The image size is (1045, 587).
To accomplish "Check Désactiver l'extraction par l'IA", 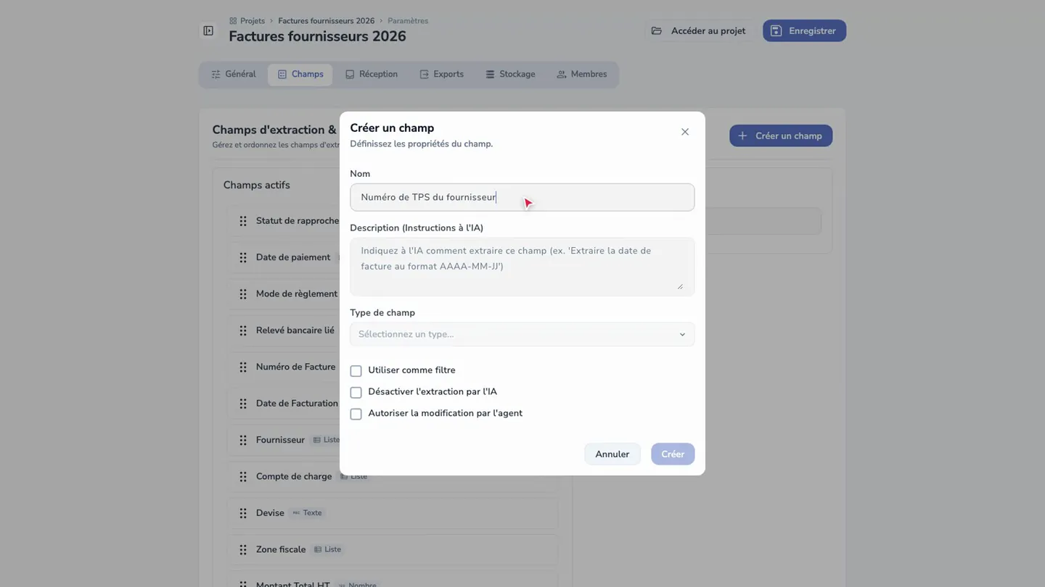I will click(356, 393).
